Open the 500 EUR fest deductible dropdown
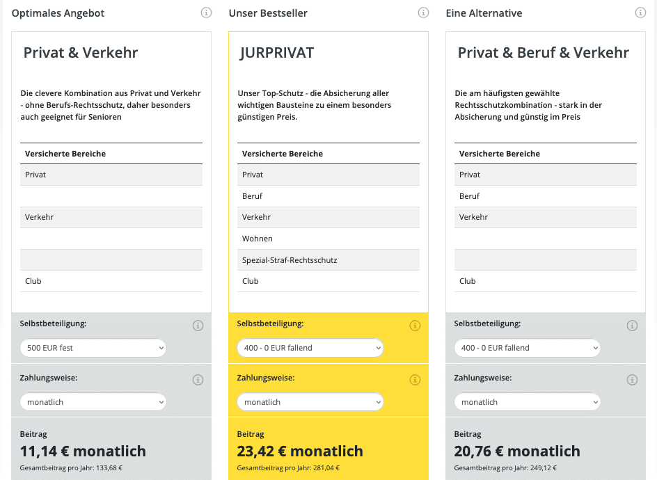Screen dimensions: 657x480 [x=93, y=348]
